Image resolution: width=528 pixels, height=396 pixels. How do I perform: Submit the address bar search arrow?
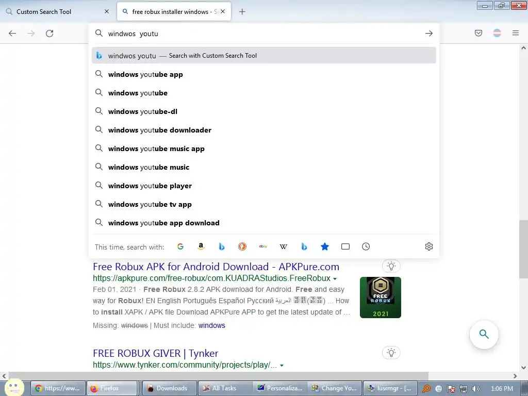428,34
